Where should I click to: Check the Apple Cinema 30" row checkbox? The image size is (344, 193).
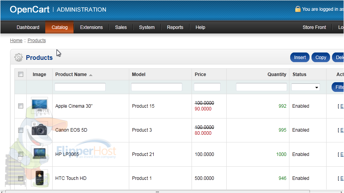tap(21, 106)
